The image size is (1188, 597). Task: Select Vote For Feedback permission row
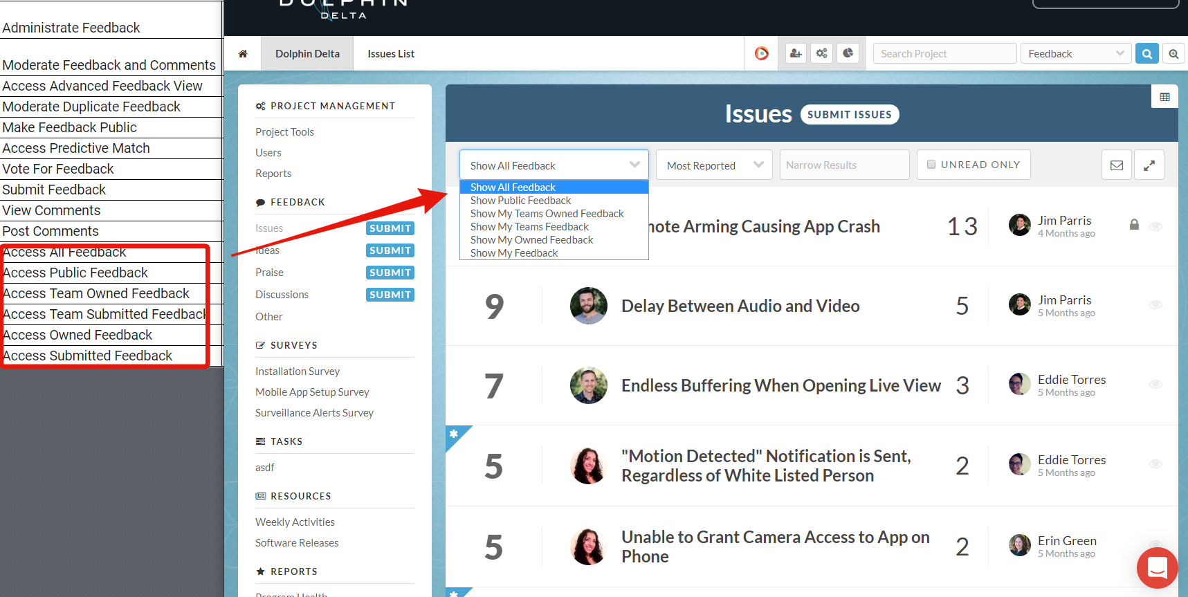click(x=111, y=169)
